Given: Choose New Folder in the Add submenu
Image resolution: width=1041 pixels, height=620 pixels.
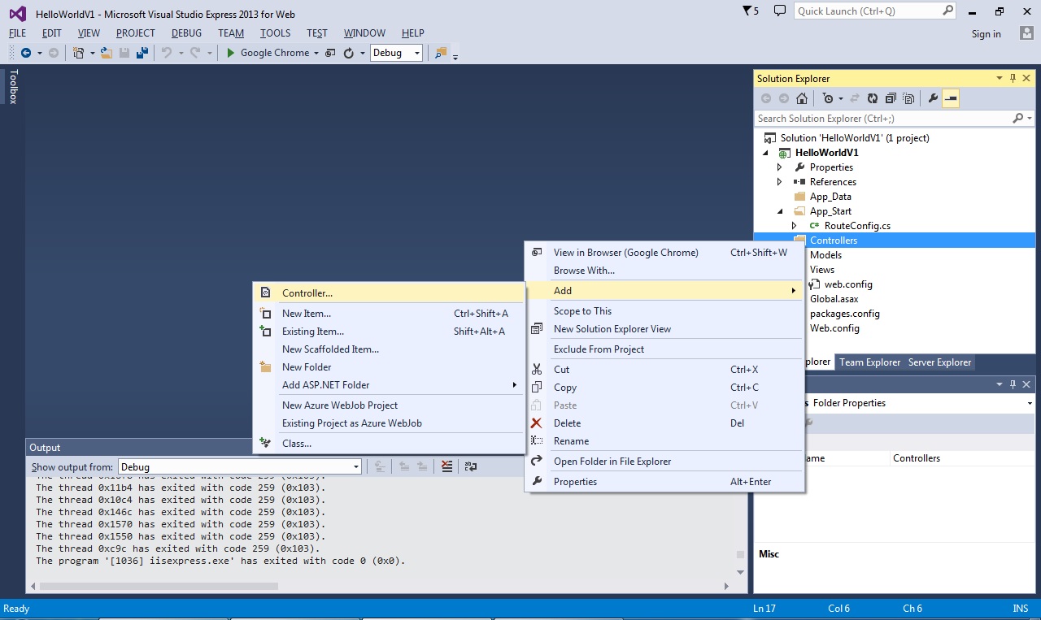Looking at the screenshot, I should [389, 367].
